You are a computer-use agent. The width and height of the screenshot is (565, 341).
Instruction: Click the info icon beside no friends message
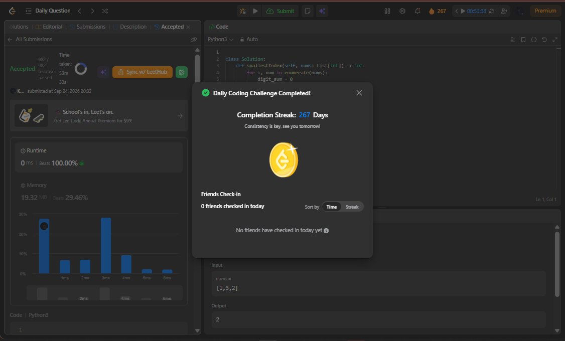pyautogui.click(x=326, y=231)
